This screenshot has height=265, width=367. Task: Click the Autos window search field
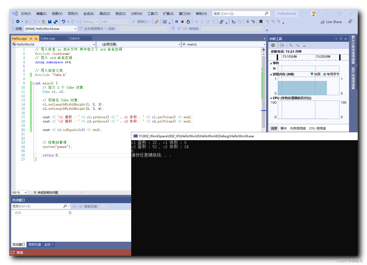tap(41, 206)
